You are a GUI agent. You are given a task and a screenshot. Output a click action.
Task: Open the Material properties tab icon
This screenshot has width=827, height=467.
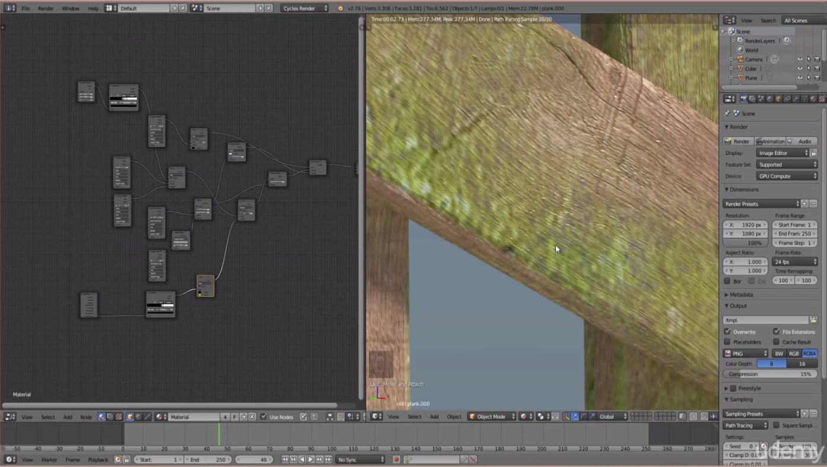click(813, 99)
